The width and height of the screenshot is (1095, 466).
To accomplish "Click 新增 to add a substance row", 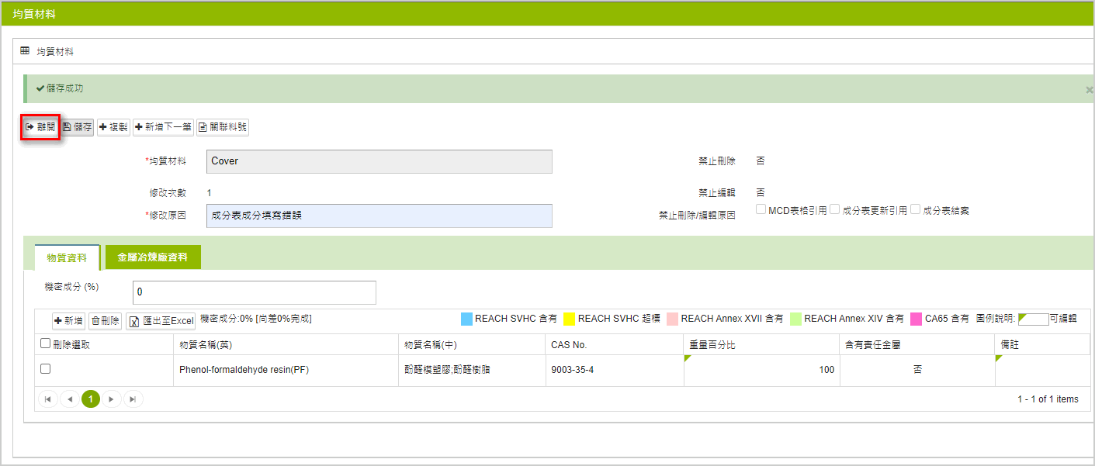I will point(68,321).
